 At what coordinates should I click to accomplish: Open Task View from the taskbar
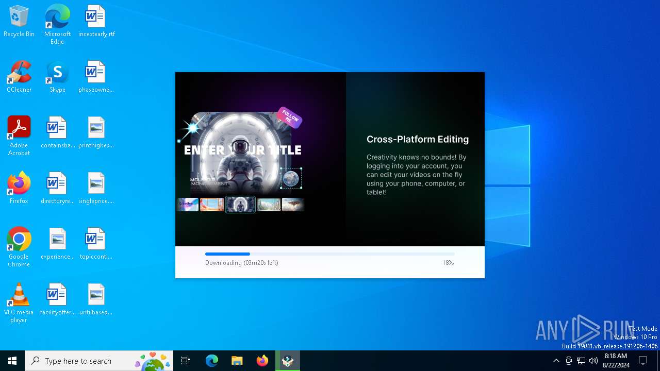coord(186,361)
